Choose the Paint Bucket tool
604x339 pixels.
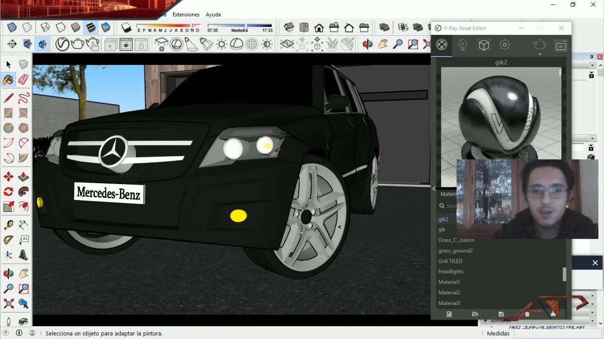tap(8, 80)
